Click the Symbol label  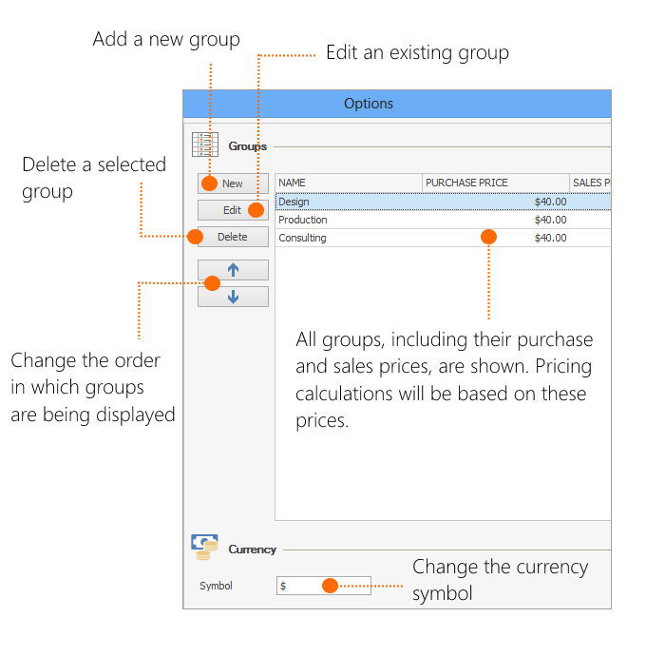(x=216, y=586)
